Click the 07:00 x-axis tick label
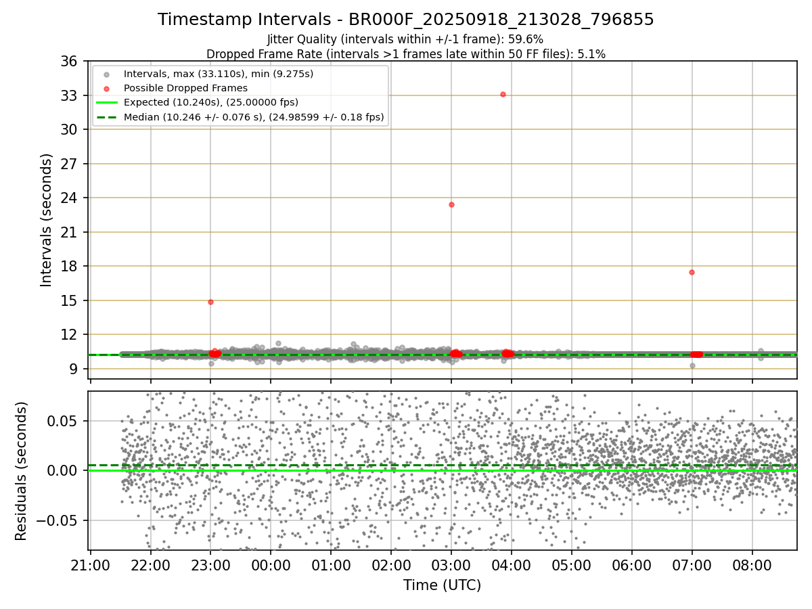 692,565
